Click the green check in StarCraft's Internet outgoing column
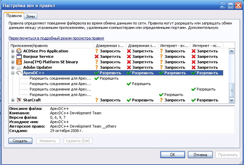244x165 pixels. tap(194, 100)
